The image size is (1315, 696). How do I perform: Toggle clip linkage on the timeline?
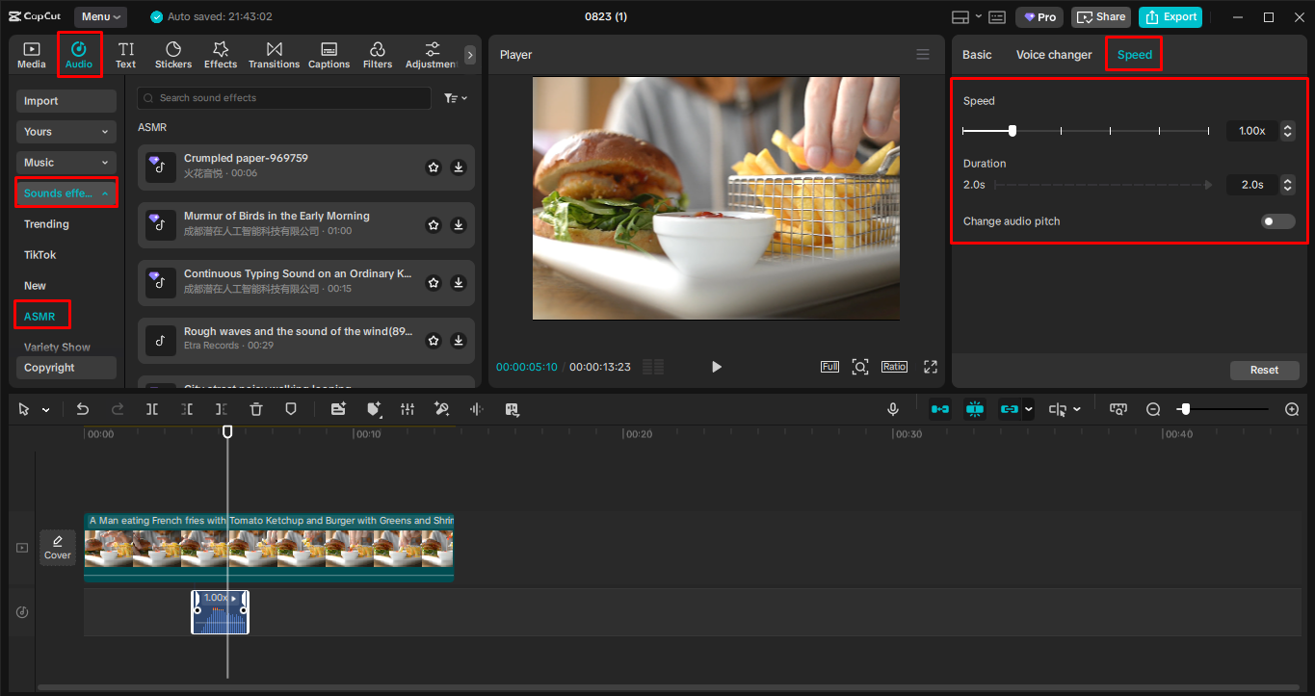tap(1009, 409)
